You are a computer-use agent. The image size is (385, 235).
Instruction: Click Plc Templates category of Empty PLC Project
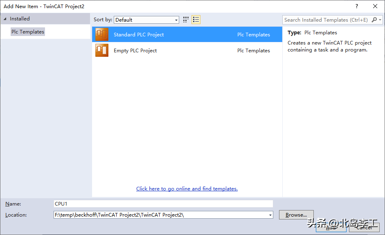(x=254, y=51)
